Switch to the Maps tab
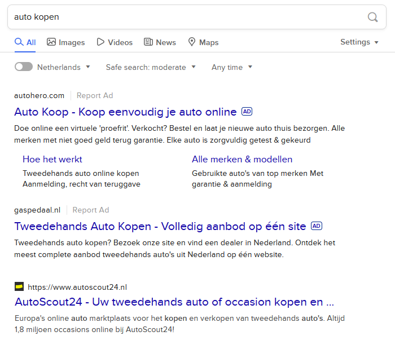Viewport: 395px width, 349px height. pyautogui.click(x=203, y=42)
